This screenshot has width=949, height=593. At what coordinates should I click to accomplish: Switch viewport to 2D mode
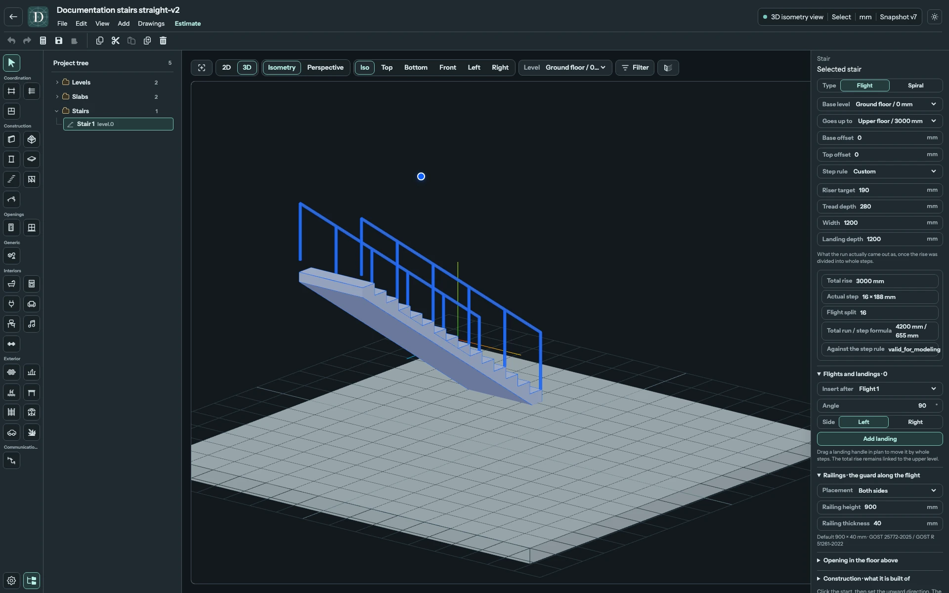click(x=226, y=68)
